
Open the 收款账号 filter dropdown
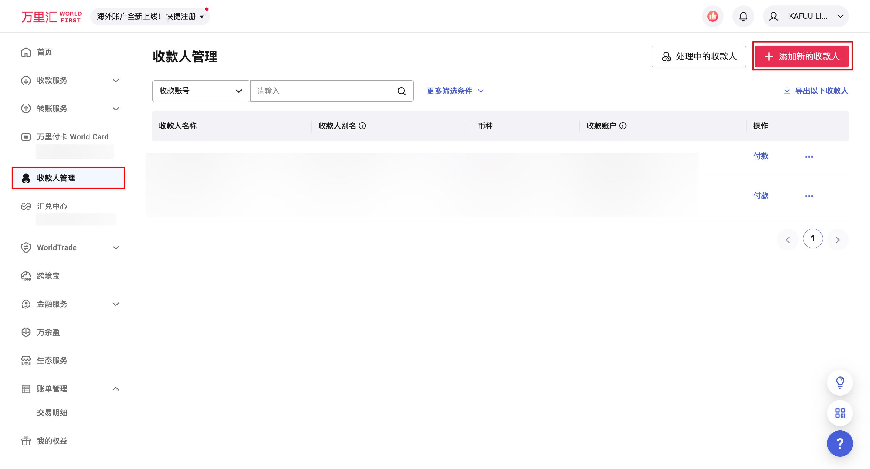[x=201, y=91]
